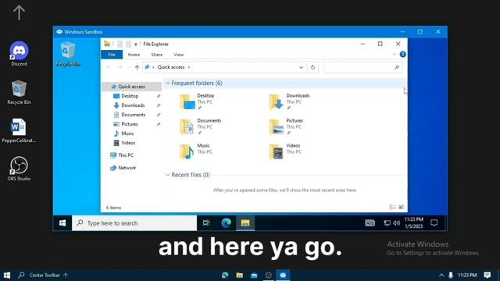Select the Documents frequent folder

(x=200, y=126)
